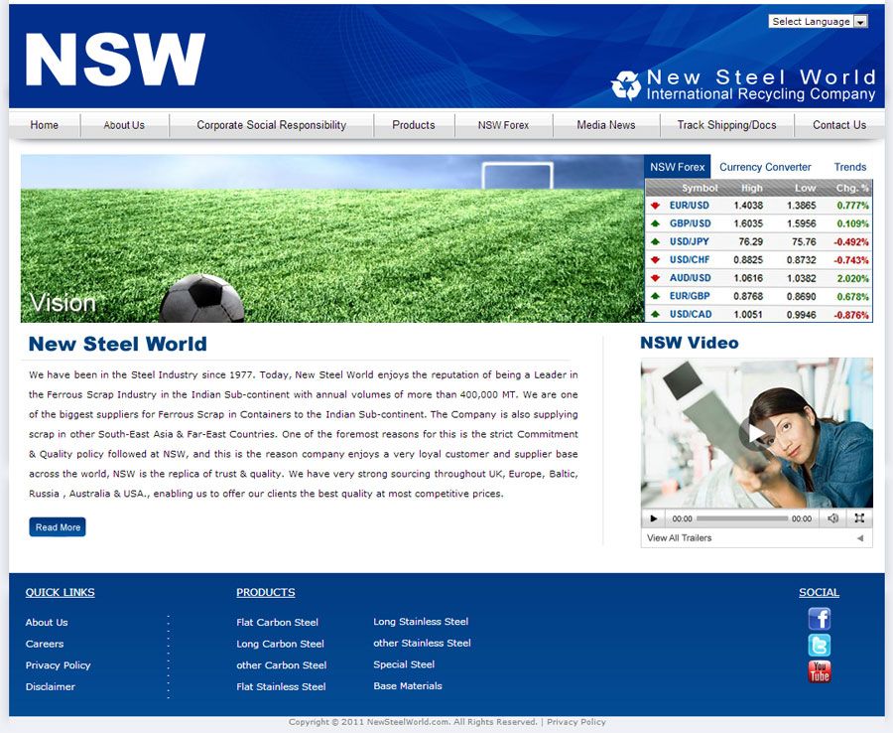The image size is (893, 733).
Task: Click USD/JPY symbol in forex table
Action: point(690,241)
